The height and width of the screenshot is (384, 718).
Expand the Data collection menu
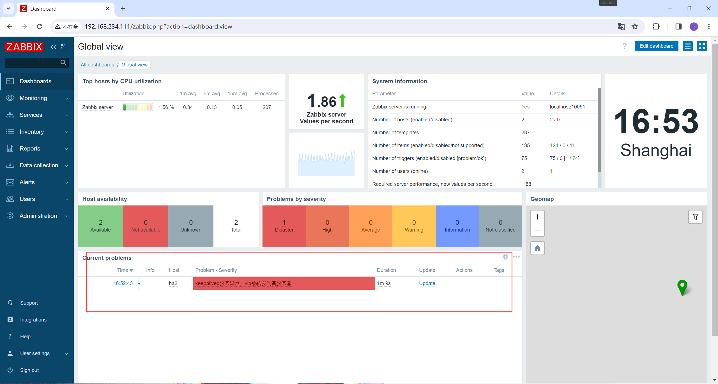[37, 165]
